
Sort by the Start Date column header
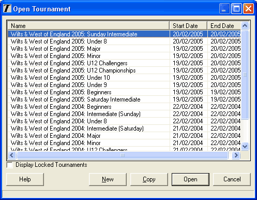[x=188, y=26]
